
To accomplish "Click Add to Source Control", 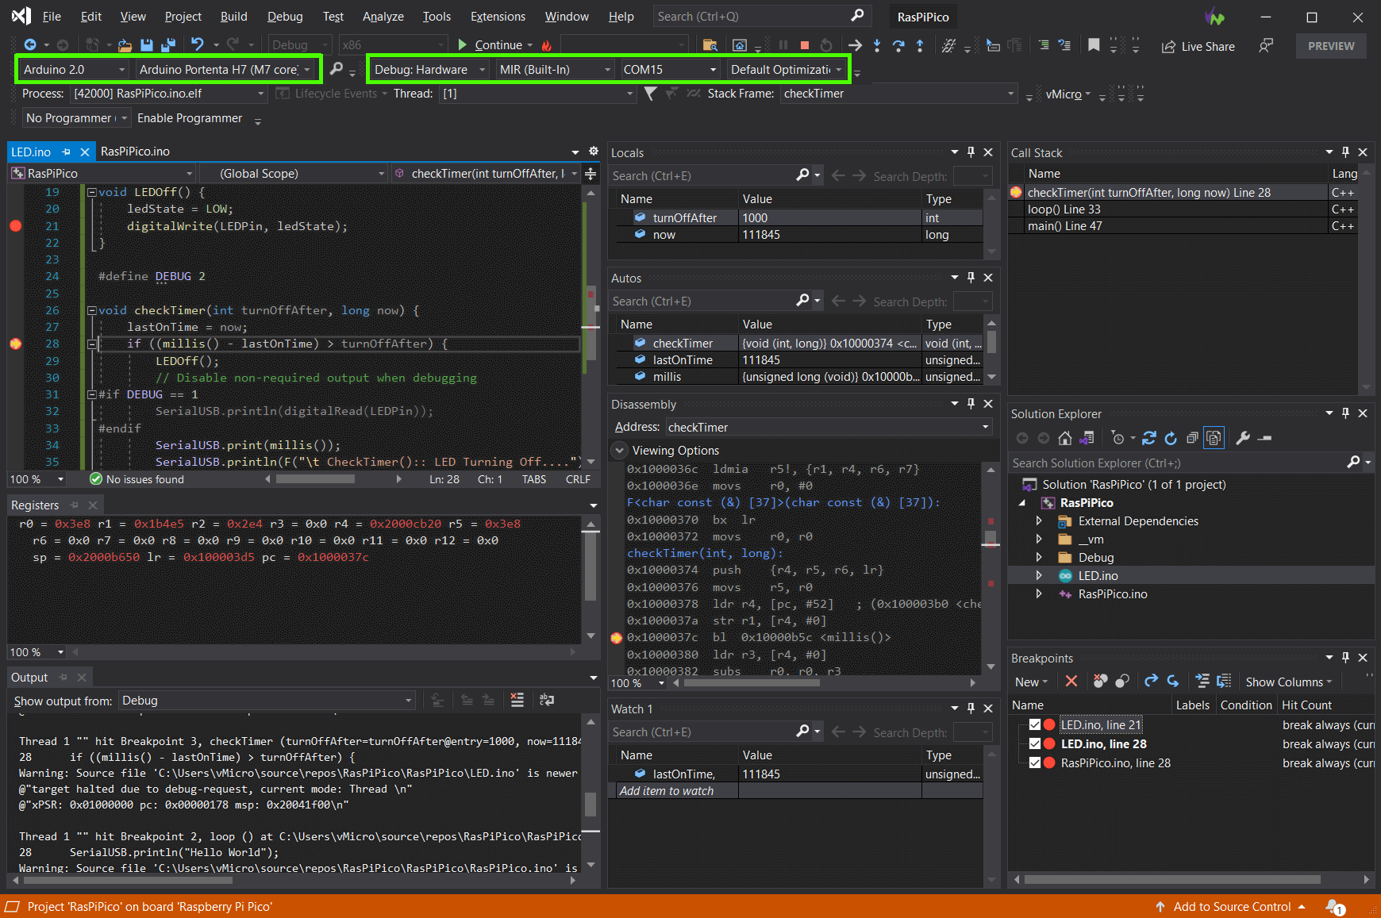I will click(1231, 906).
